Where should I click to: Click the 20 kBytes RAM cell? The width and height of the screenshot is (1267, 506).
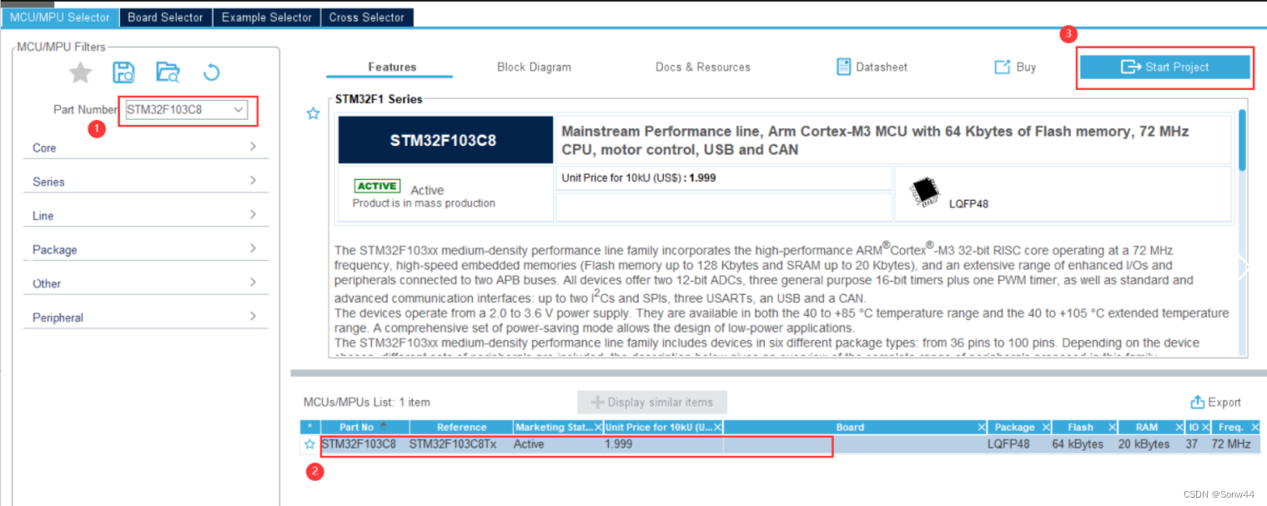pyautogui.click(x=1144, y=444)
